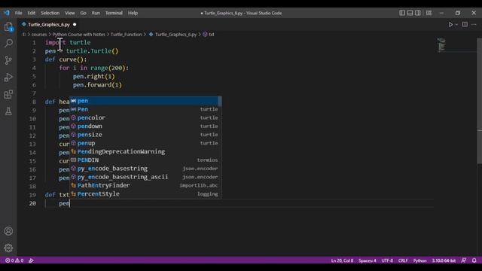Close unsaved tab via the dot indicator
This screenshot has width=482, height=271.
[x=75, y=25]
